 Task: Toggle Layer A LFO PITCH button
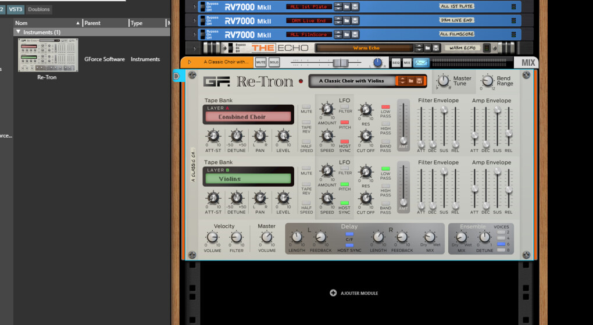pyautogui.click(x=345, y=123)
